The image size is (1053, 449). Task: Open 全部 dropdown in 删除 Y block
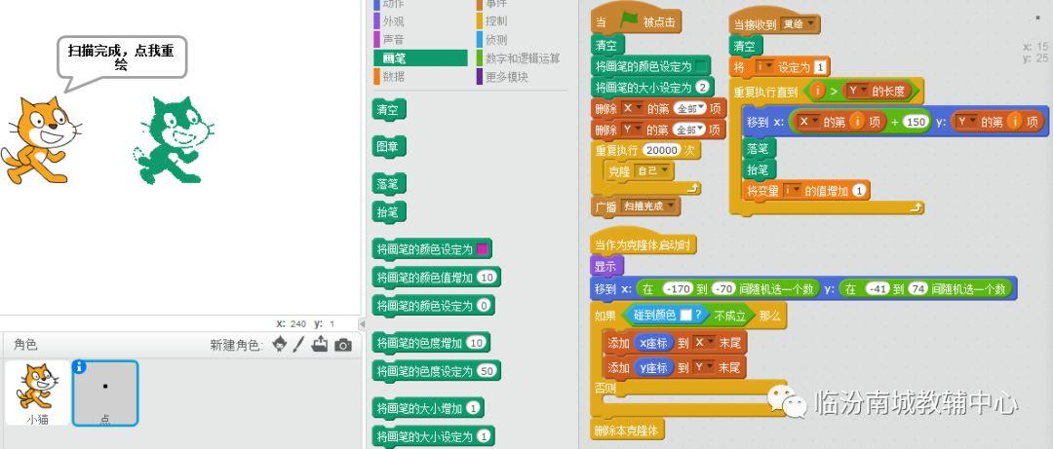point(690,129)
